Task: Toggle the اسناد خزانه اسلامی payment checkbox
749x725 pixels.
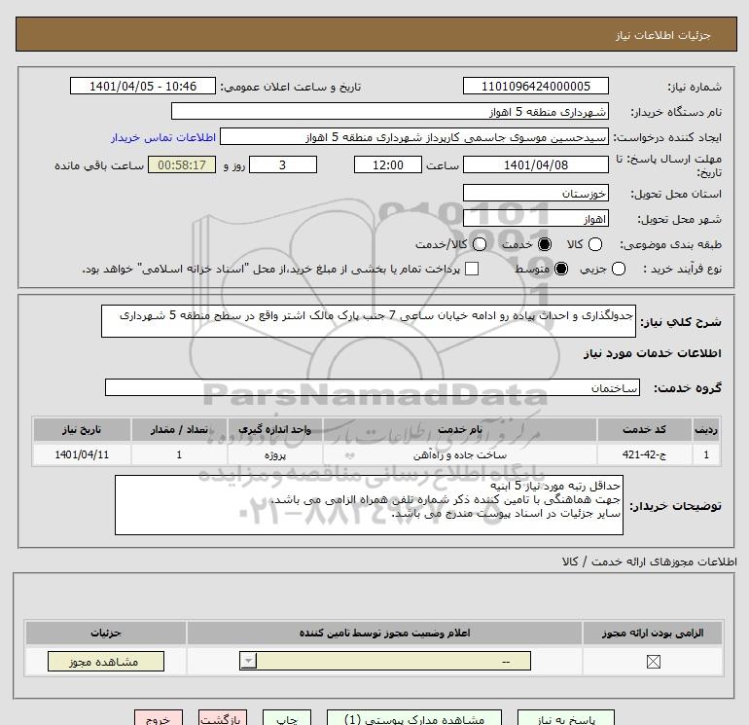Action: [472, 269]
